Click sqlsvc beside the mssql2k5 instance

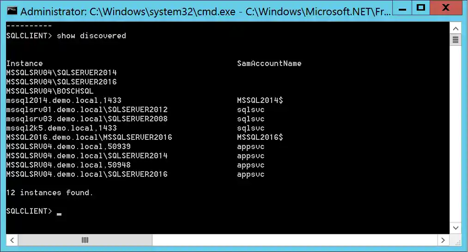click(x=251, y=128)
